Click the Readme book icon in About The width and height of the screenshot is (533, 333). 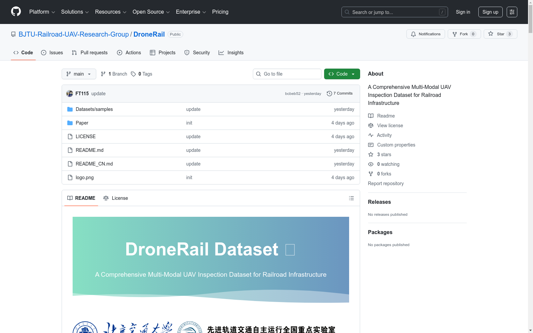[x=371, y=116]
